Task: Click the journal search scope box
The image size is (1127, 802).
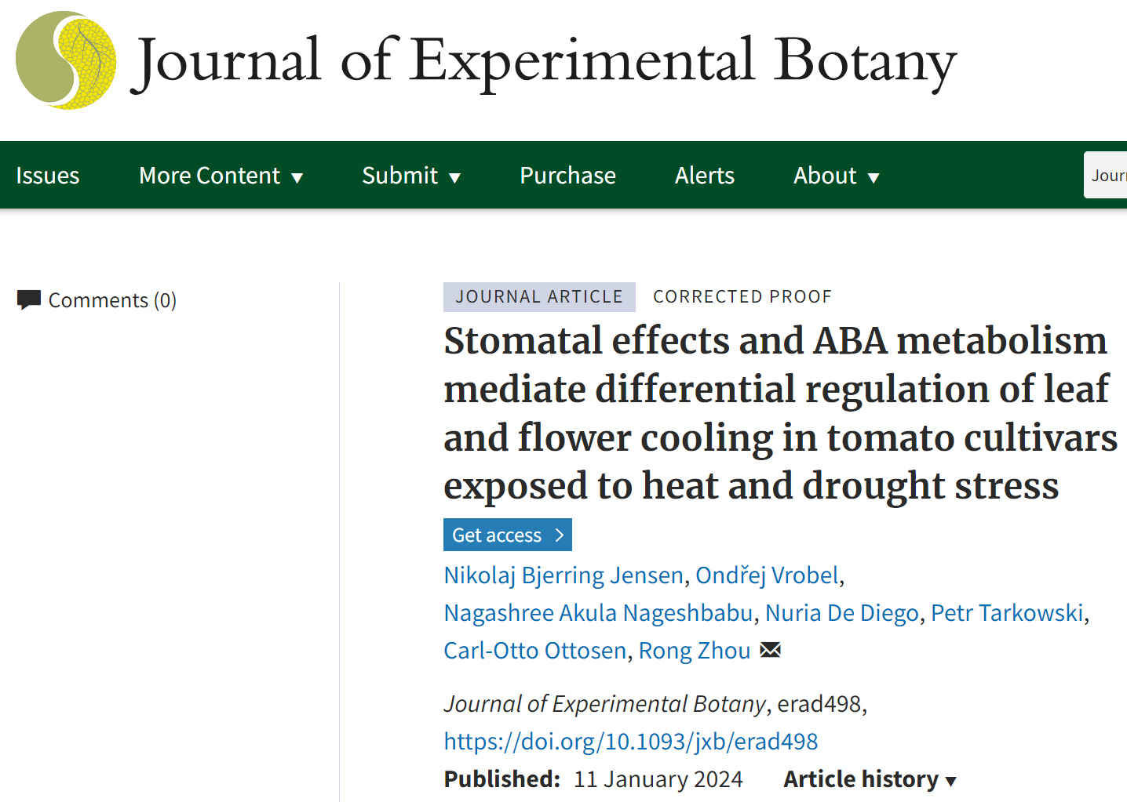Action: [1107, 176]
